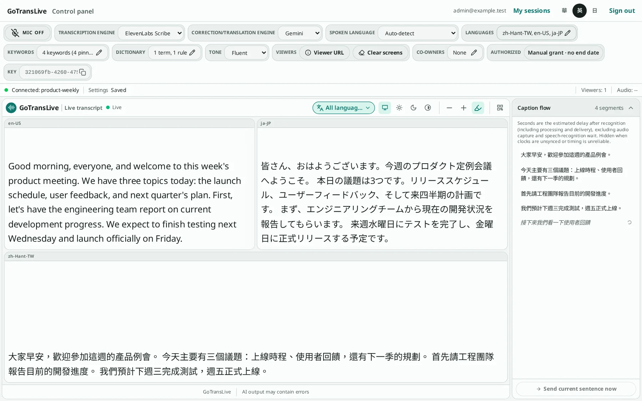The image size is (642, 401).
Task: Click the Sign out link
Action: 622,11
